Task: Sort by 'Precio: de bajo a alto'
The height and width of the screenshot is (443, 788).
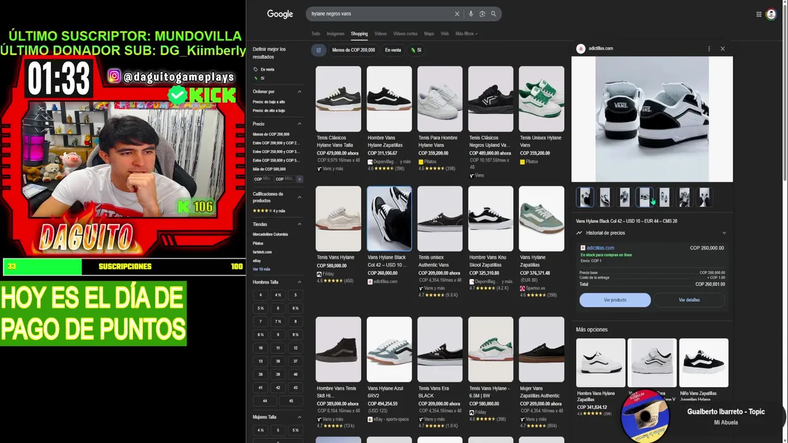Action: (269, 102)
